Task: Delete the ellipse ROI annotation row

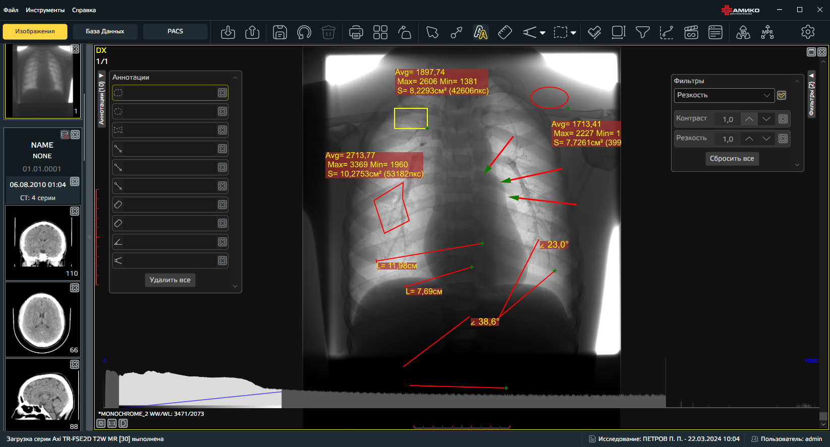Action: (223, 111)
